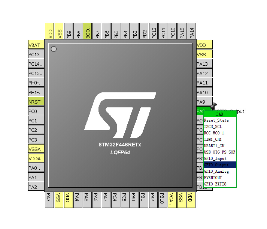Screen dimensions: 267x229
Task: Click pin PA7
Action: [x=106, y=200]
